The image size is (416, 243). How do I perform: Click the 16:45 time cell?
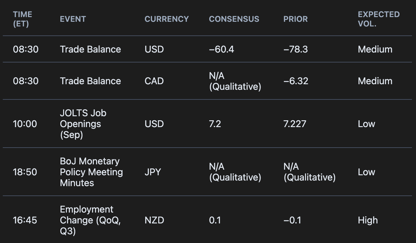point(25,220)
